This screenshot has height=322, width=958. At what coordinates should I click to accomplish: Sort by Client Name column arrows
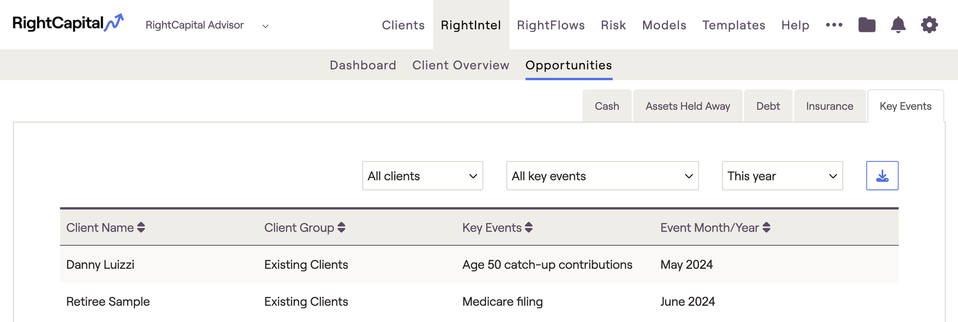pyautogui.click(x=141, y=227)
